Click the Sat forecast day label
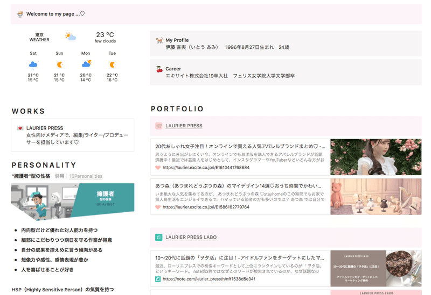 click(33, 53)
